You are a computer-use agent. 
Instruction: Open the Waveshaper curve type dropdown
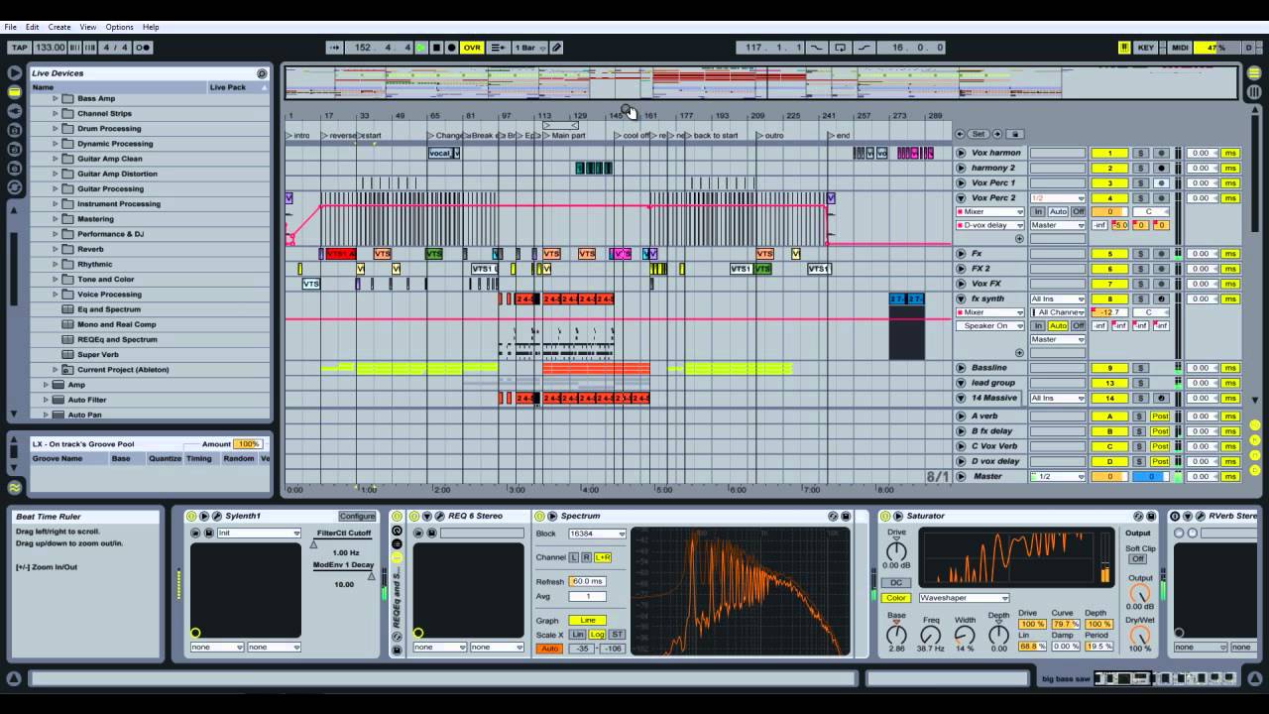[x=964, y=598]
